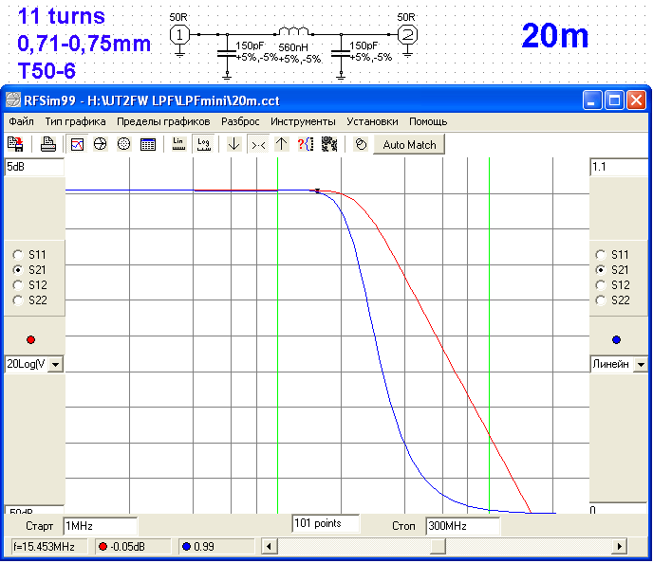Click the Старт frequency field 1MHz

tap(100, 525)
